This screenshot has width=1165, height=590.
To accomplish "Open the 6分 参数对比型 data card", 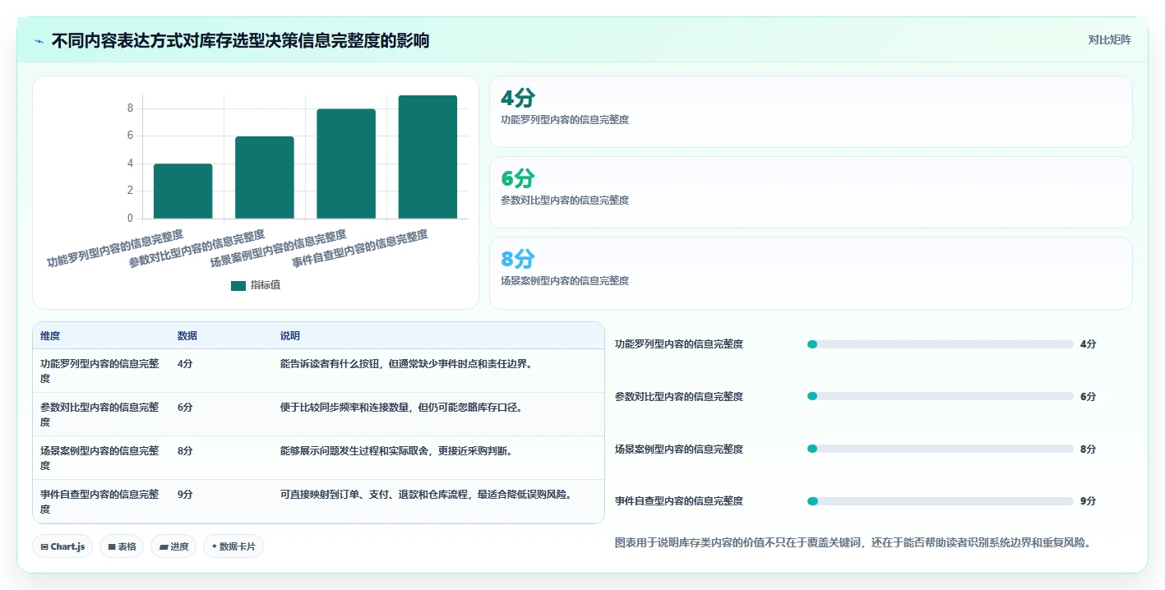I will pyautogui.click(x=811, y=192).
